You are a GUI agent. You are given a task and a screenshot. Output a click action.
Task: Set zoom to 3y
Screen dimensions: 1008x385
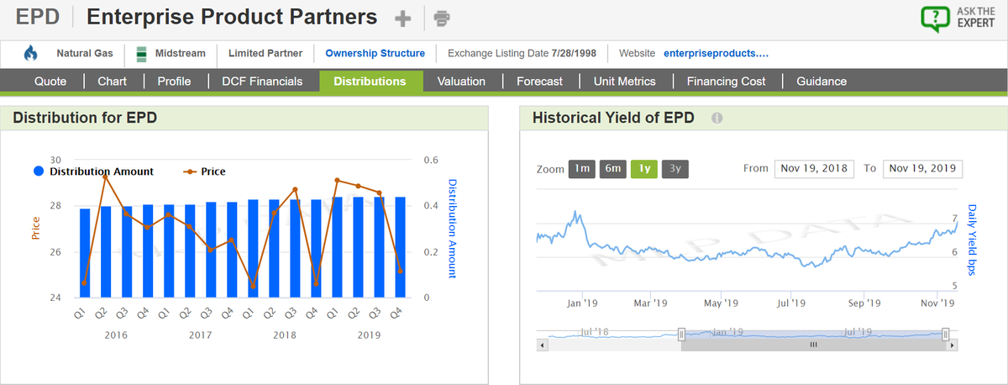coord(675,168)
